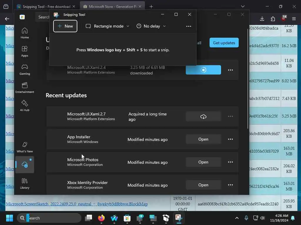Open Snipping Tool from taskbar
Image resolution: width=301 pixels, height=225 pixels.
click(179, 218)
